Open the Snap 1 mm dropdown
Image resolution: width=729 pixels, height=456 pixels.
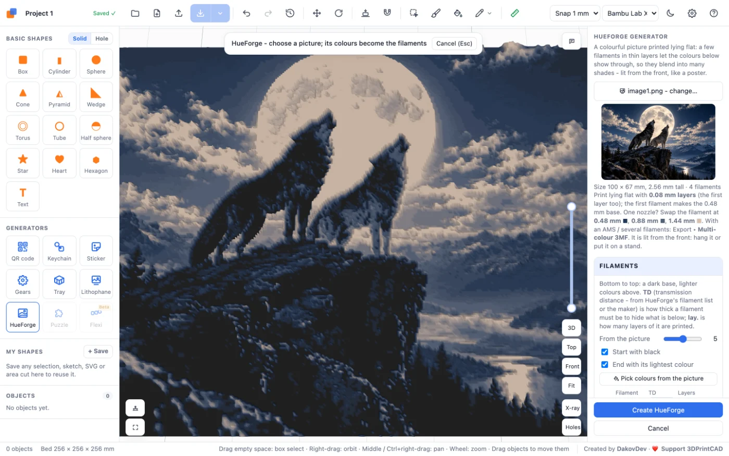tap(575, 13)
